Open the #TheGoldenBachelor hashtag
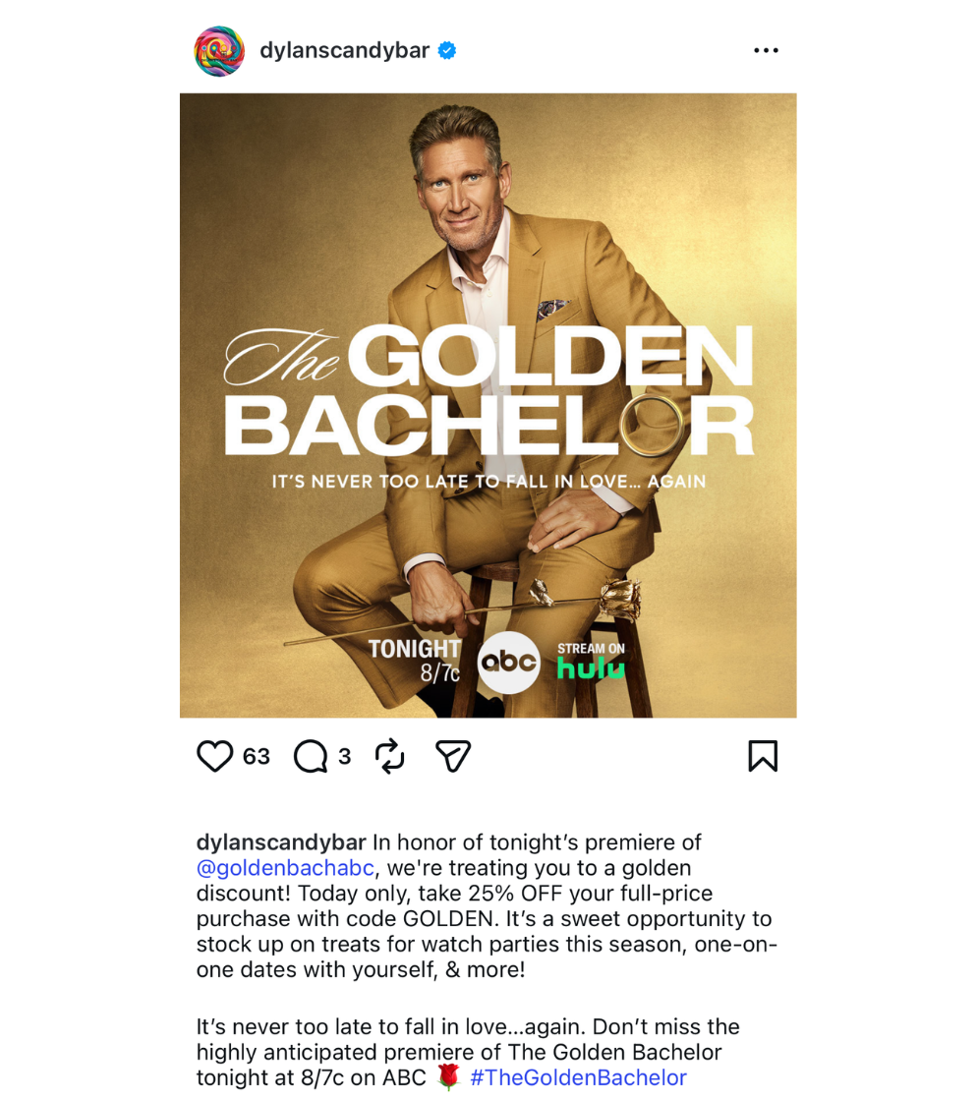The width and height of the screenshot is (977, 1101). click(578, 1077)
